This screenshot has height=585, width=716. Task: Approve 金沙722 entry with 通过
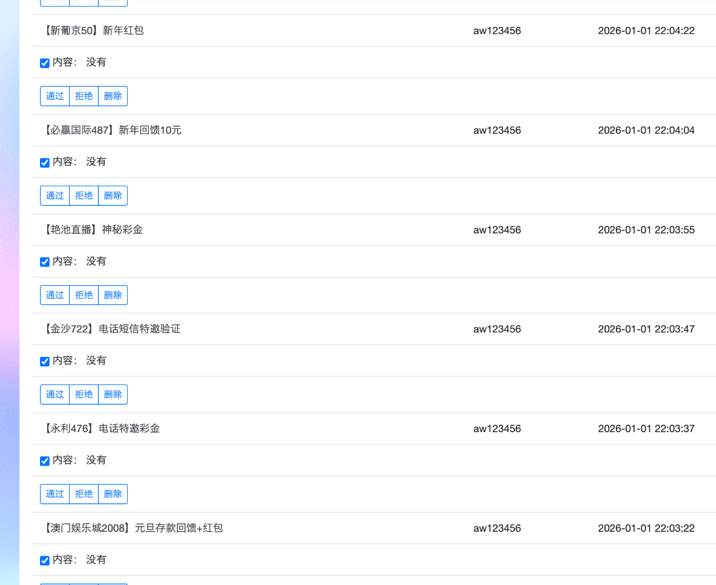click(x=55, y=395)
